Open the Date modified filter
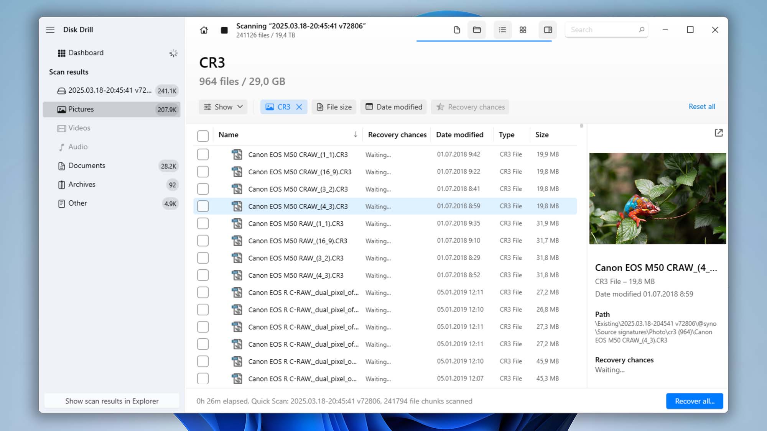 (394, 107)
